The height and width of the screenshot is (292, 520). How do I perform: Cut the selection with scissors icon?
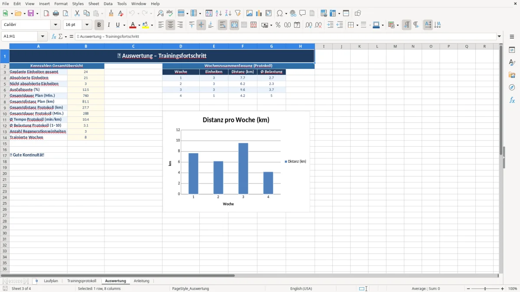coord(77,13)
